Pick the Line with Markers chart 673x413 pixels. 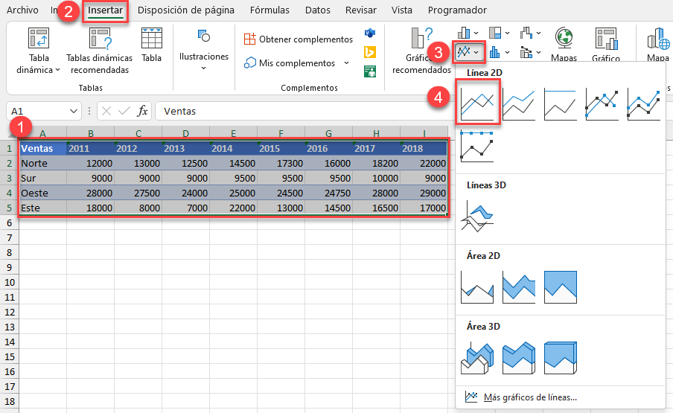[x=602, y=104]
